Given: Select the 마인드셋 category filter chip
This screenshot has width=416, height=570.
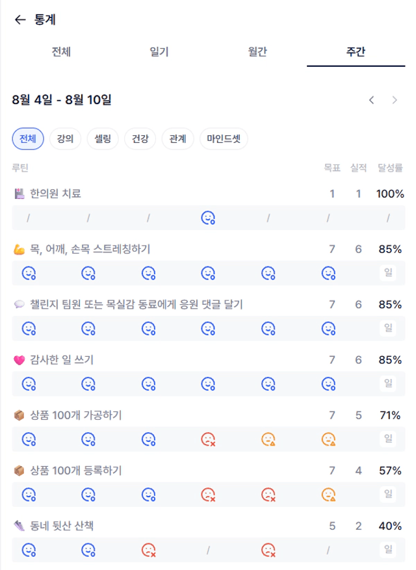Looking at the screenshot, I should 224,138.
